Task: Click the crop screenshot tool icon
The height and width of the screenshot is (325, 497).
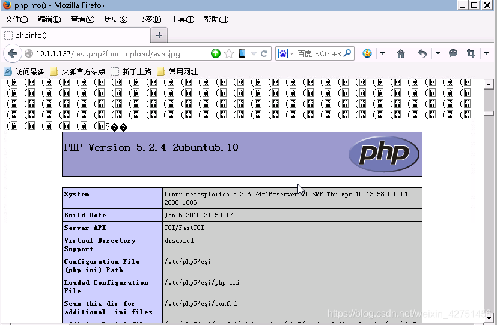Action: click(x=471, y=53)
